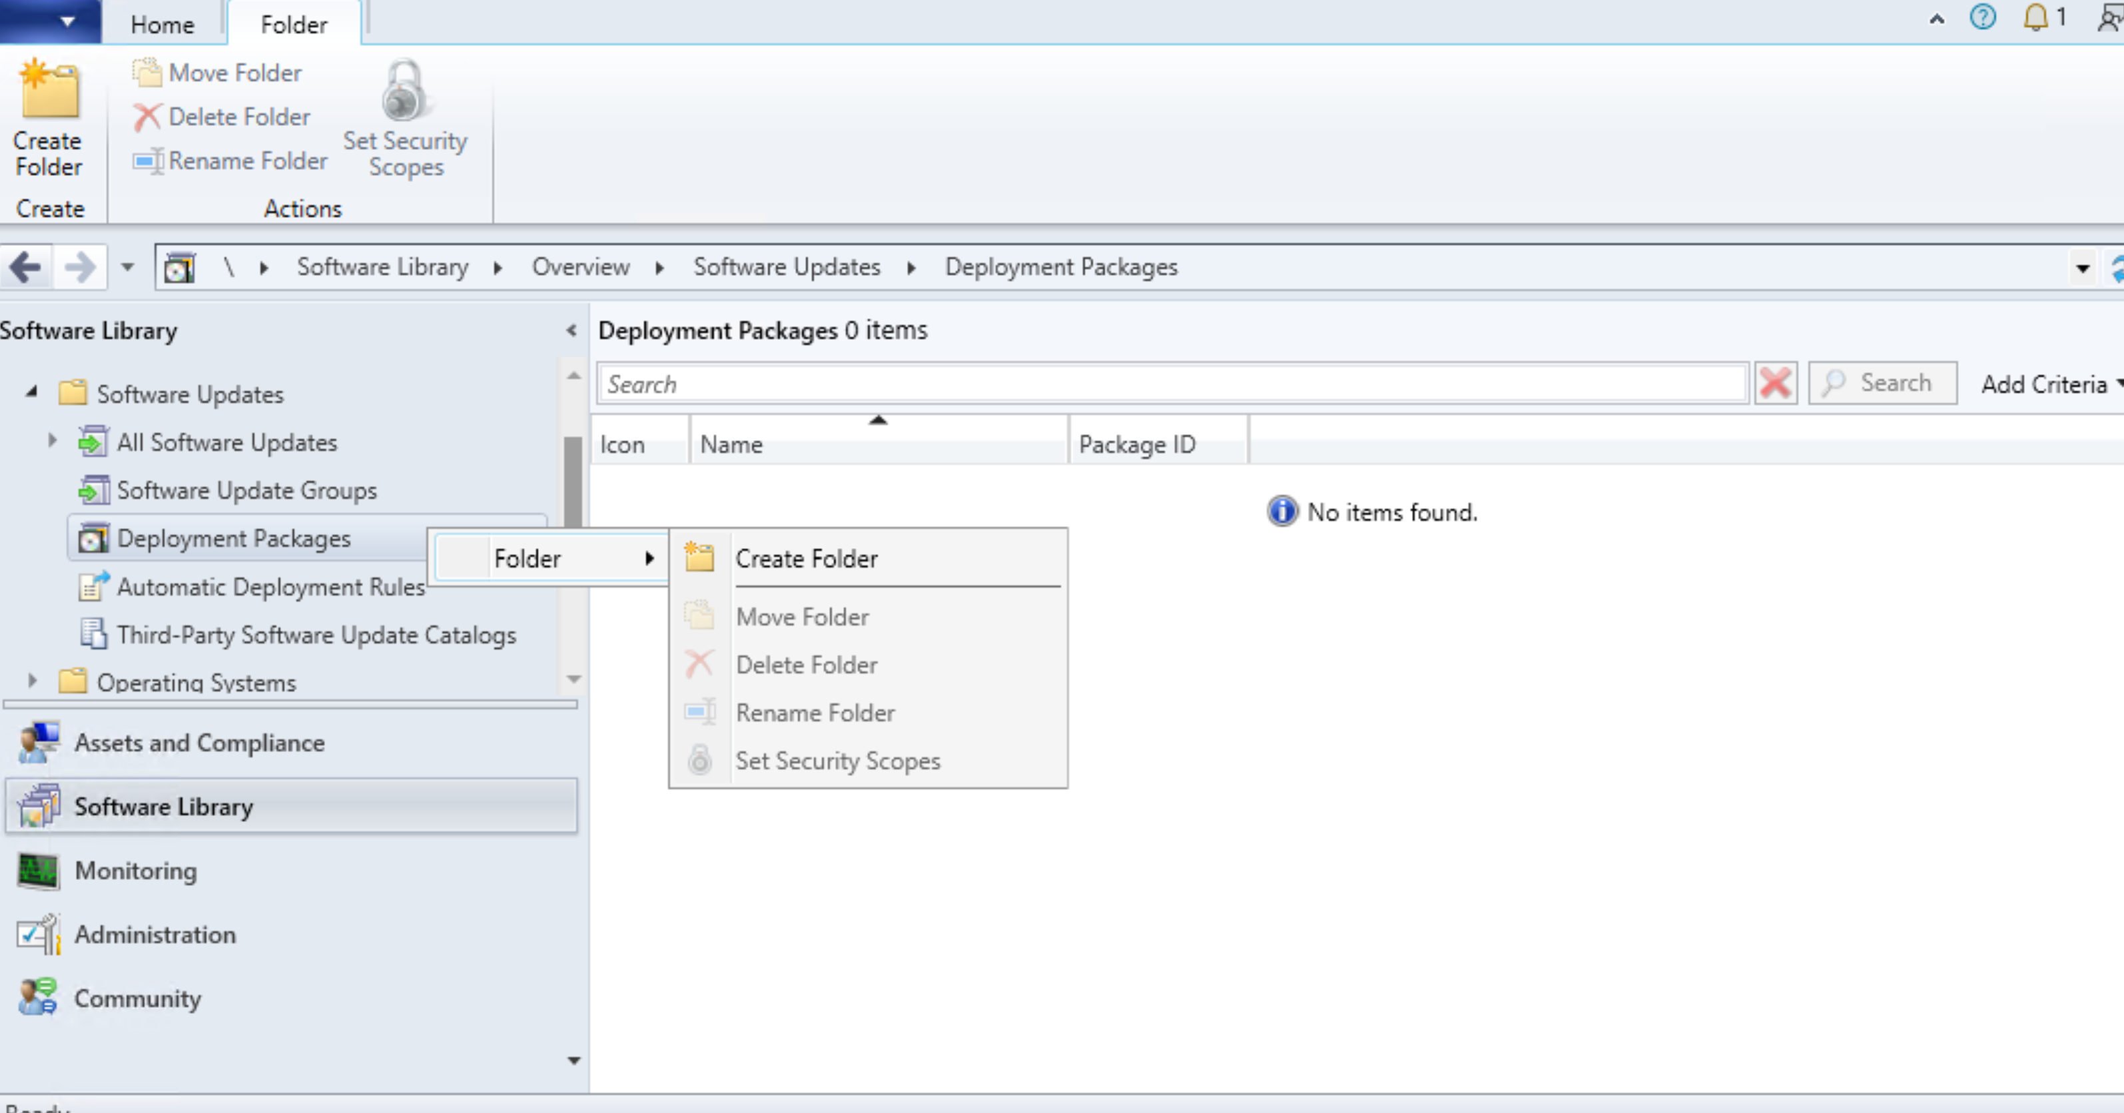Click the clear search X button
Image resolution: width=2124 pixels, height=1113 pixels.
point(1776,384)
